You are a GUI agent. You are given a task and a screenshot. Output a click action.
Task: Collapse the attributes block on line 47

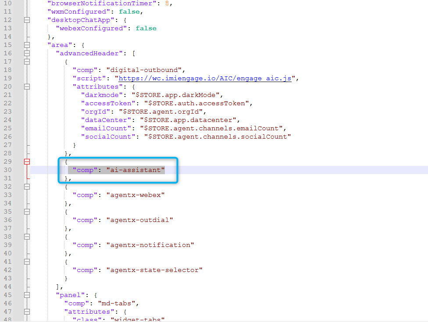click(27, 311)
